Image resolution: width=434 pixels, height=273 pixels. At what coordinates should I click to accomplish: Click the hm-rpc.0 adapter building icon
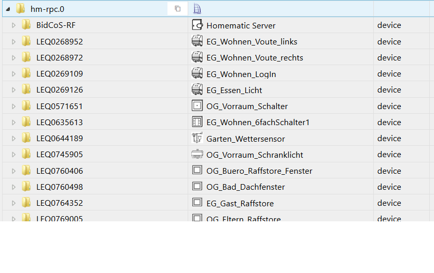coord(197,9)
